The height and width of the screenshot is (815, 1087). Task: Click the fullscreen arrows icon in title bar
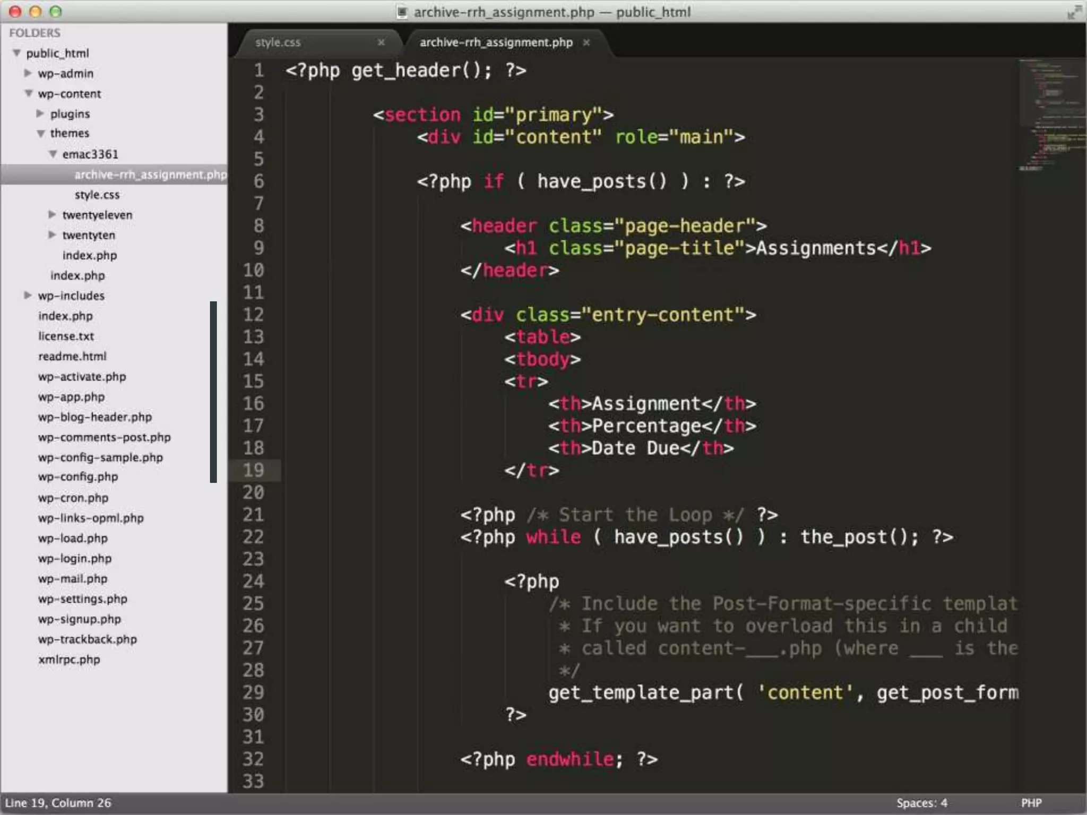[1074, 12]
